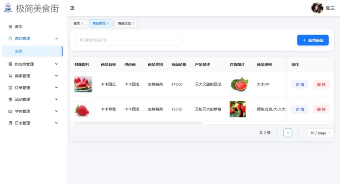Go to previous page arrow

click(277, 133)
